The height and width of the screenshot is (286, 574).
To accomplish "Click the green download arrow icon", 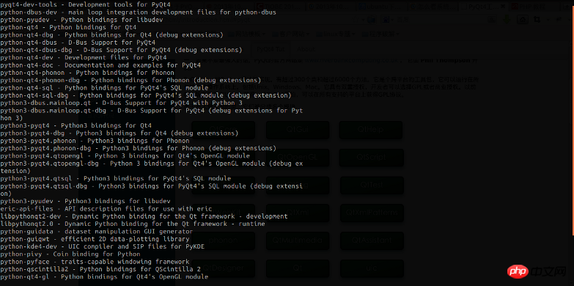I will click(x=507, y=19).
